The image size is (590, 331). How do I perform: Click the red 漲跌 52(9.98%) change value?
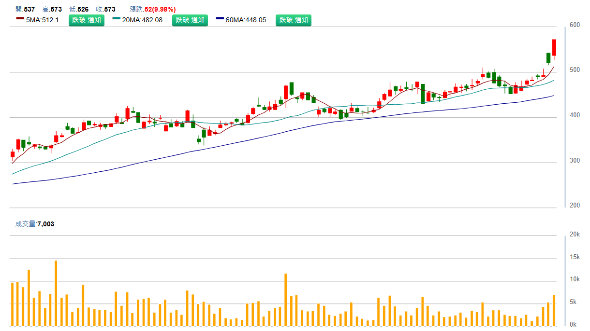[160, 9]
